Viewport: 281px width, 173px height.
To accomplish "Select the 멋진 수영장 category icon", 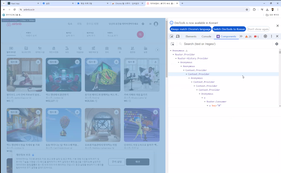I will tap(54, 50).
